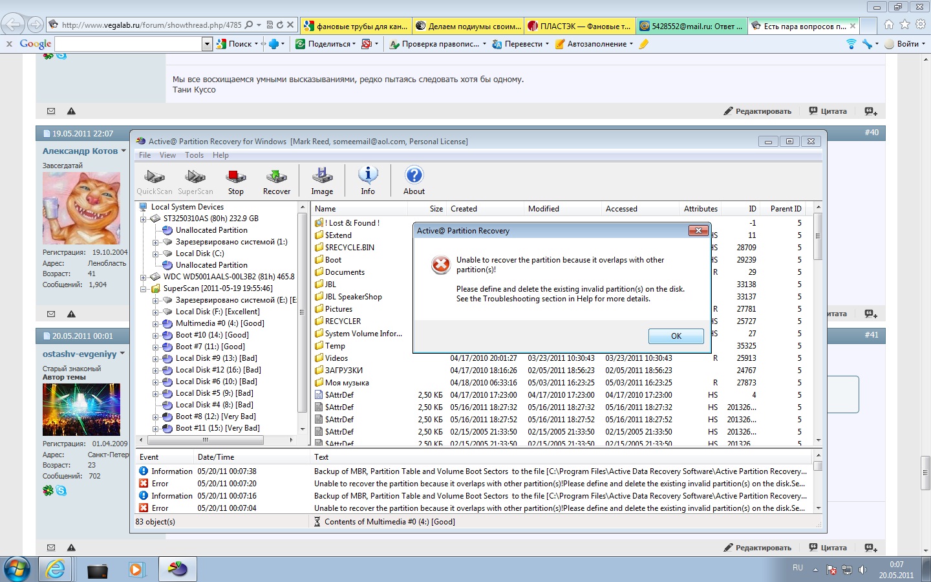This screenshot has width=931, height=582.
Task: Switch to the "Делаем подиумы своим..." tab
Action: point(467,26)
